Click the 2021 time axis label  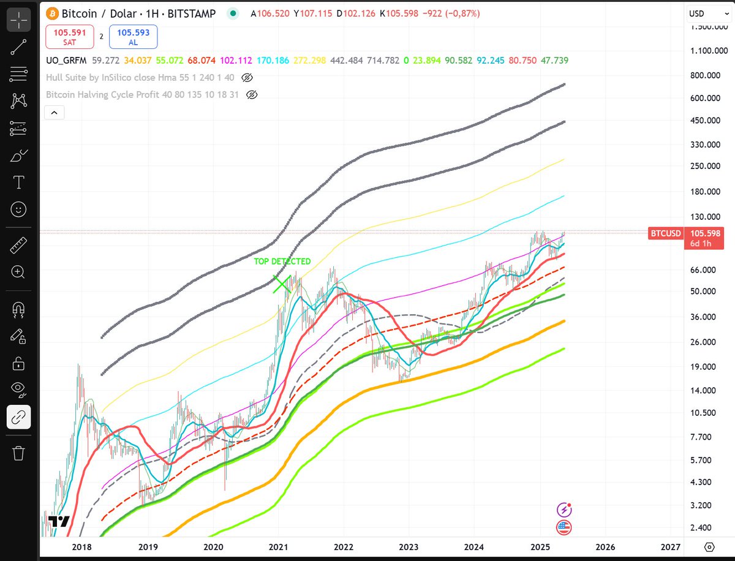click(279, 546)
